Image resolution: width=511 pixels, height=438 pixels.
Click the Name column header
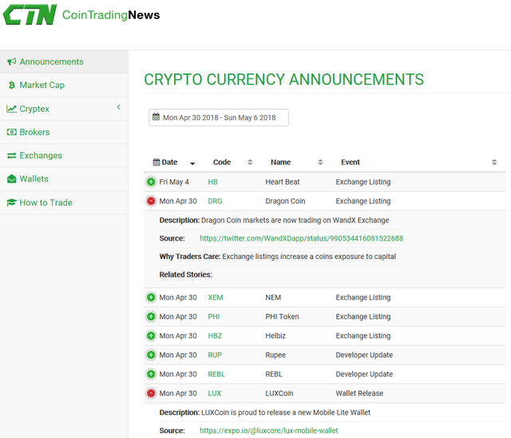pos(280,162)
